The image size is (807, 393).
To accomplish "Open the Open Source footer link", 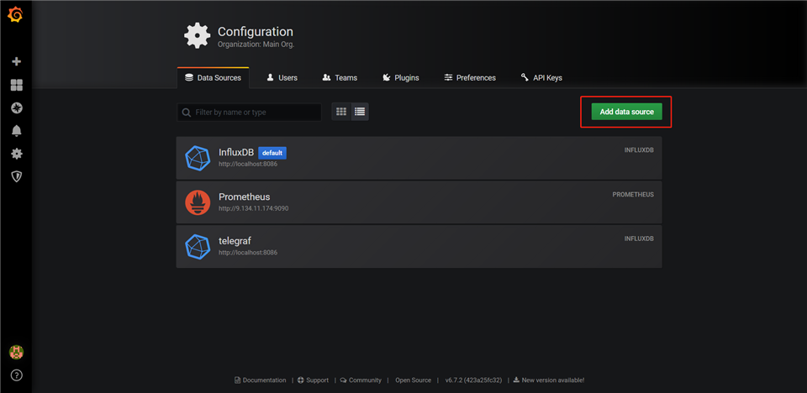I will pyautogui.click(x=414, y=380).
